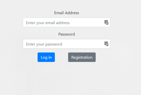Click the password manager icon in password field
Viewport: 141px width, 95px height.
(106, 44)
